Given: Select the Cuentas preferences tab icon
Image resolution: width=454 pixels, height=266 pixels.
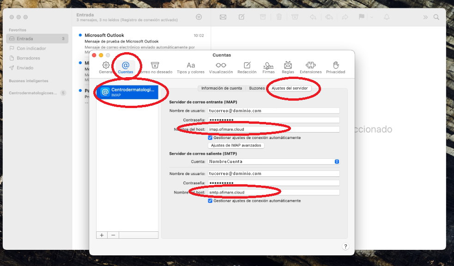Looking at the screenshot, I should (x=125, y=65).
